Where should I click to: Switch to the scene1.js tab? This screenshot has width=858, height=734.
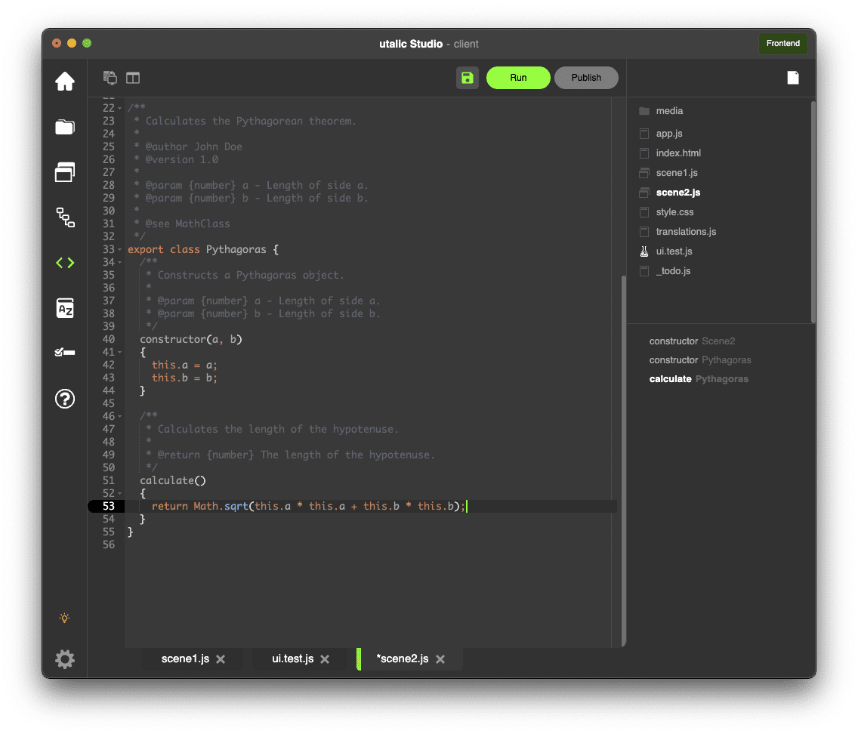pyautogui.click(x=185, y=659)
